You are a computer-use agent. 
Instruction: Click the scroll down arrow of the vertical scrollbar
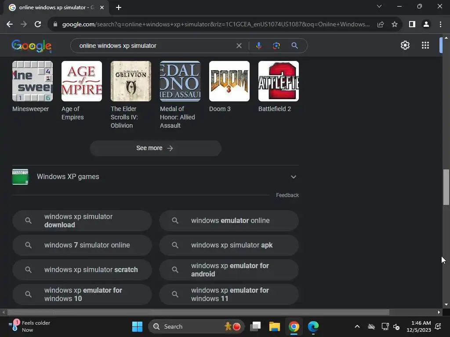(x=446, y=305)
